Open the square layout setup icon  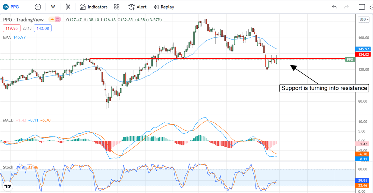[362, 7]
